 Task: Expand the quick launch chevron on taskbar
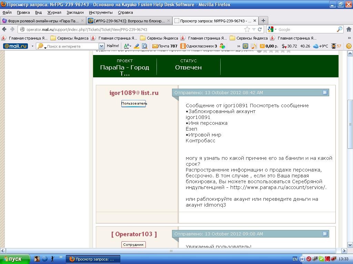(61, 257)
